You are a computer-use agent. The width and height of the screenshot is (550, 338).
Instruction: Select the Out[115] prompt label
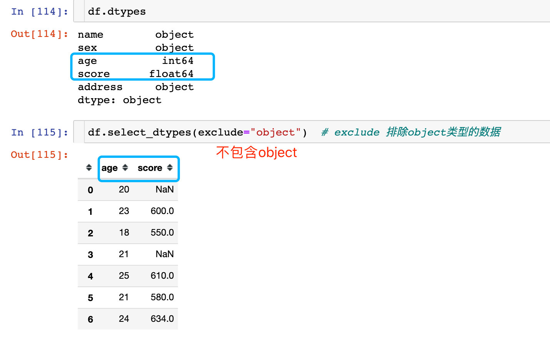pyautogui.click(x=40, y=155)
